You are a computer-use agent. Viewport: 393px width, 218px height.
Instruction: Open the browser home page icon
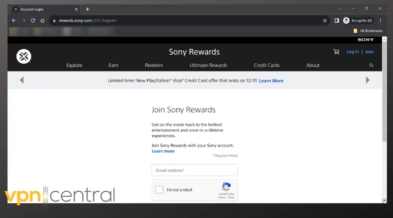point(42,20)
